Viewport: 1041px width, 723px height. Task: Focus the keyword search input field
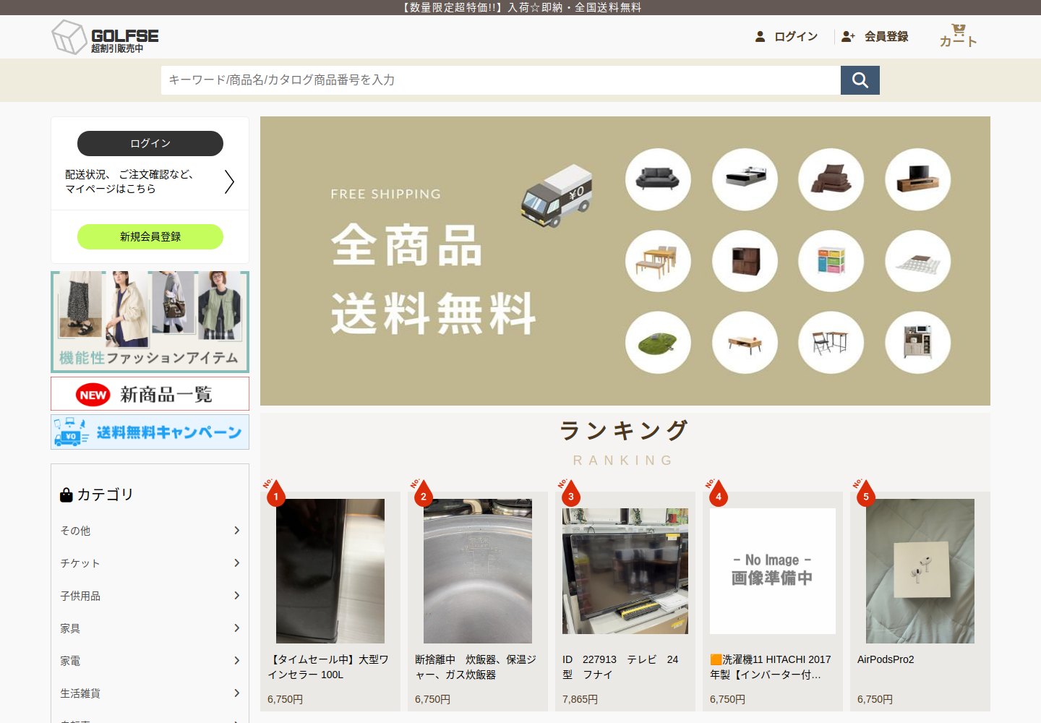click(x=501, y=80)
